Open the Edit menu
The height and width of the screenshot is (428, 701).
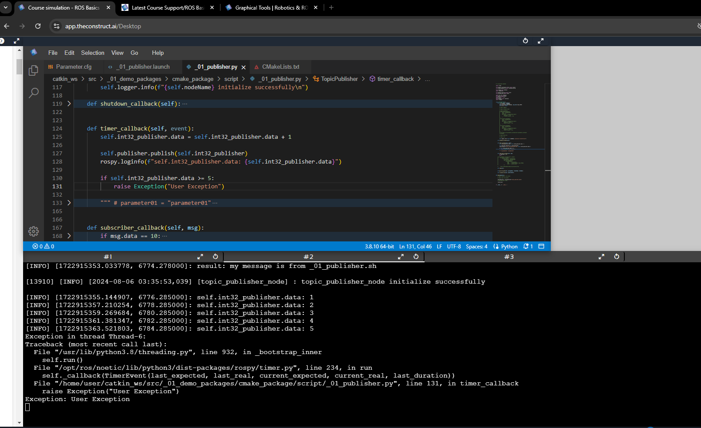(x=69, y=53)
